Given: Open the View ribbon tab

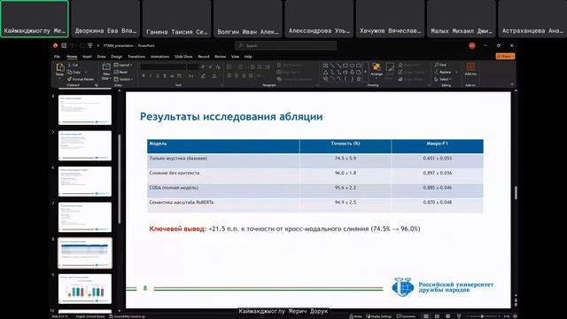Looking at the screenshot, I should [235, 57].
